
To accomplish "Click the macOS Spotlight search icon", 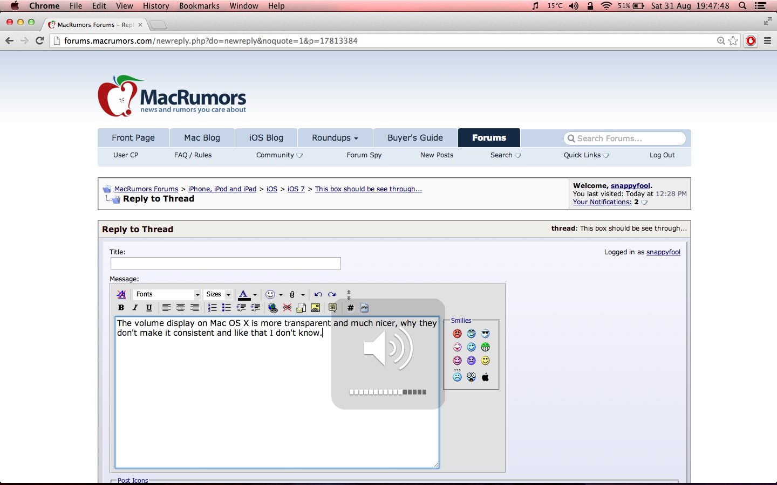I will [742, 6].
